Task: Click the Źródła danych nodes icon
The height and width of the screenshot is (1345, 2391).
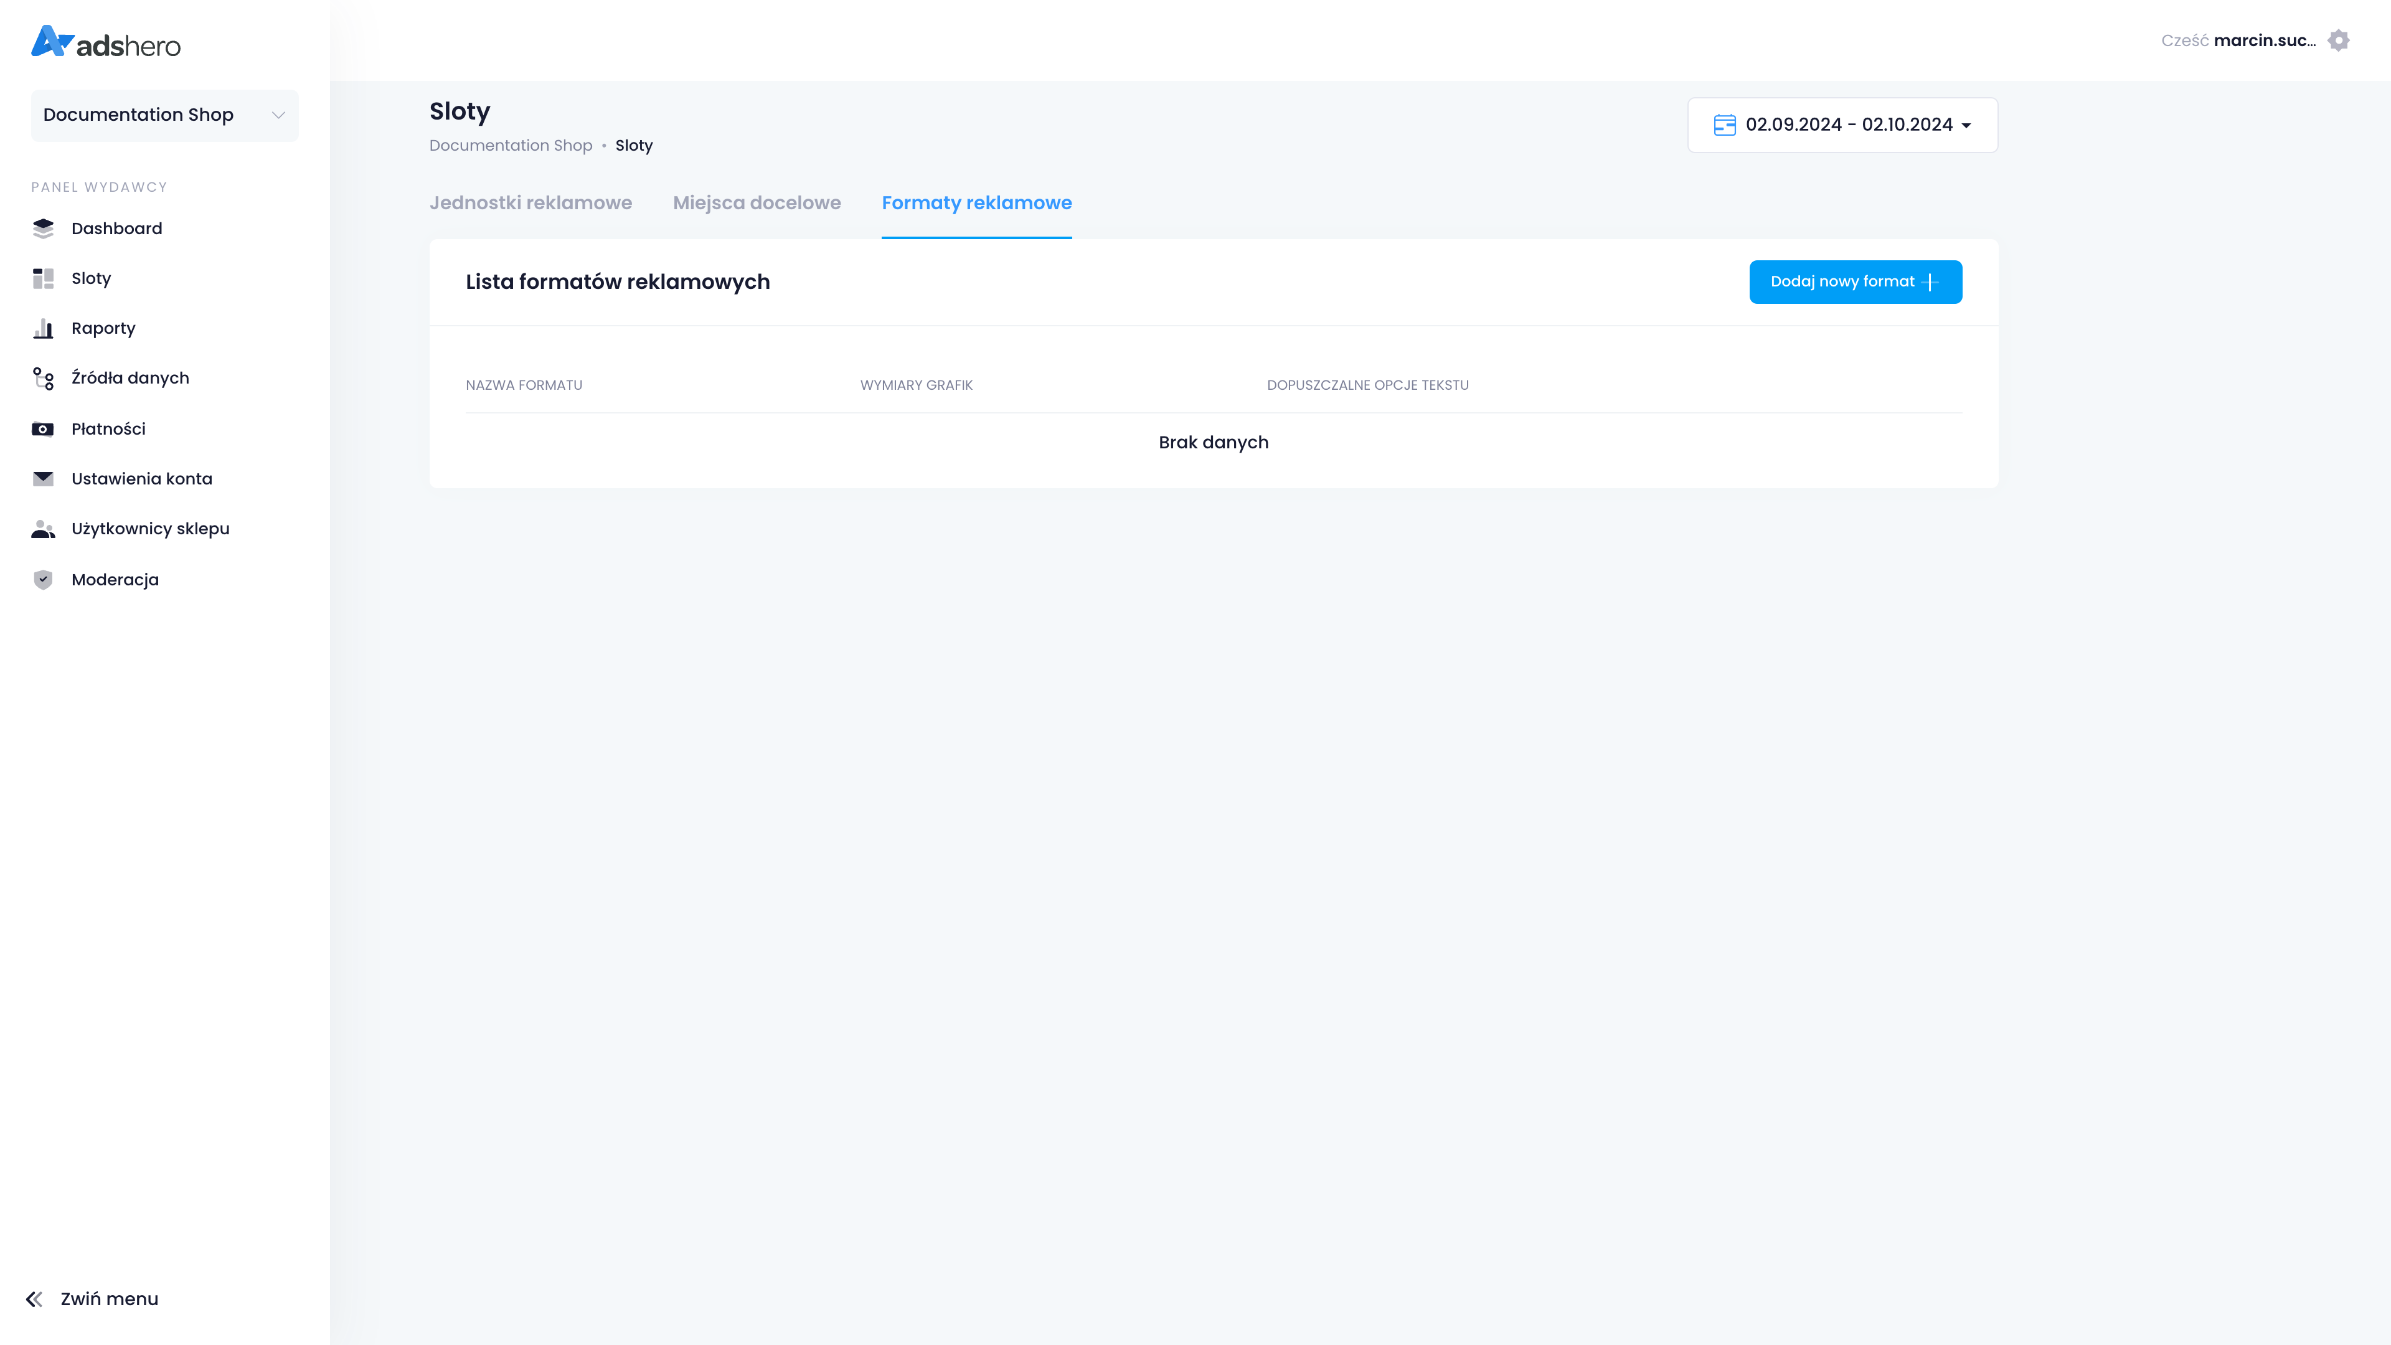Action: (43, 378)
